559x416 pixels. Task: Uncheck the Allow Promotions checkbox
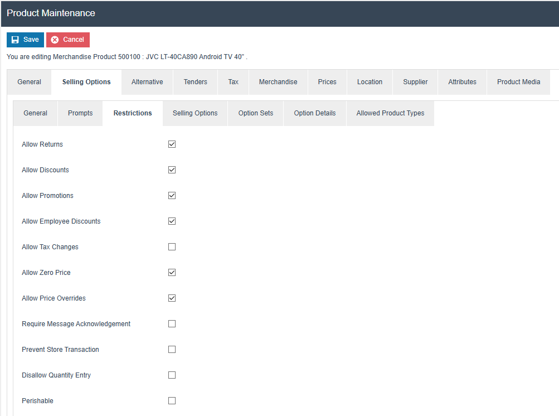(172, 196)
